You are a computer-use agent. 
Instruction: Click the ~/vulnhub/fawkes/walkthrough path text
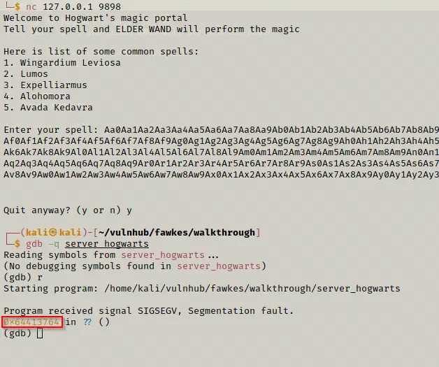point(177,232)
